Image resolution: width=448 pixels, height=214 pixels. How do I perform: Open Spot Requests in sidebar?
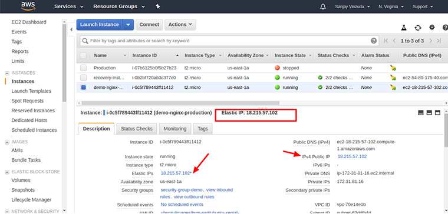coord(28,101)
